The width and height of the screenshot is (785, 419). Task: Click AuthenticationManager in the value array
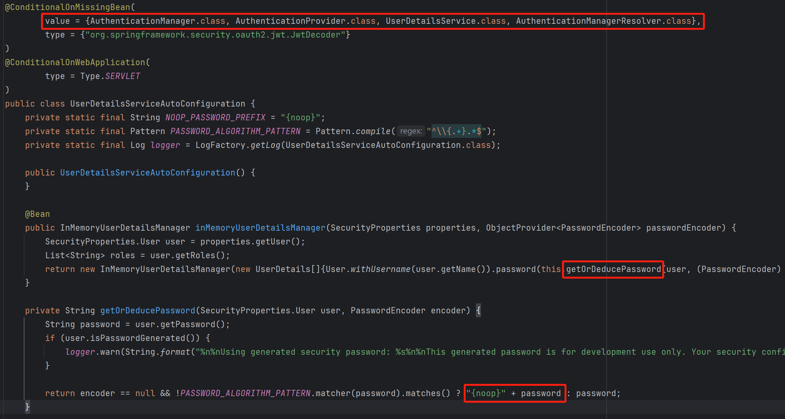(x=142, y=21)
